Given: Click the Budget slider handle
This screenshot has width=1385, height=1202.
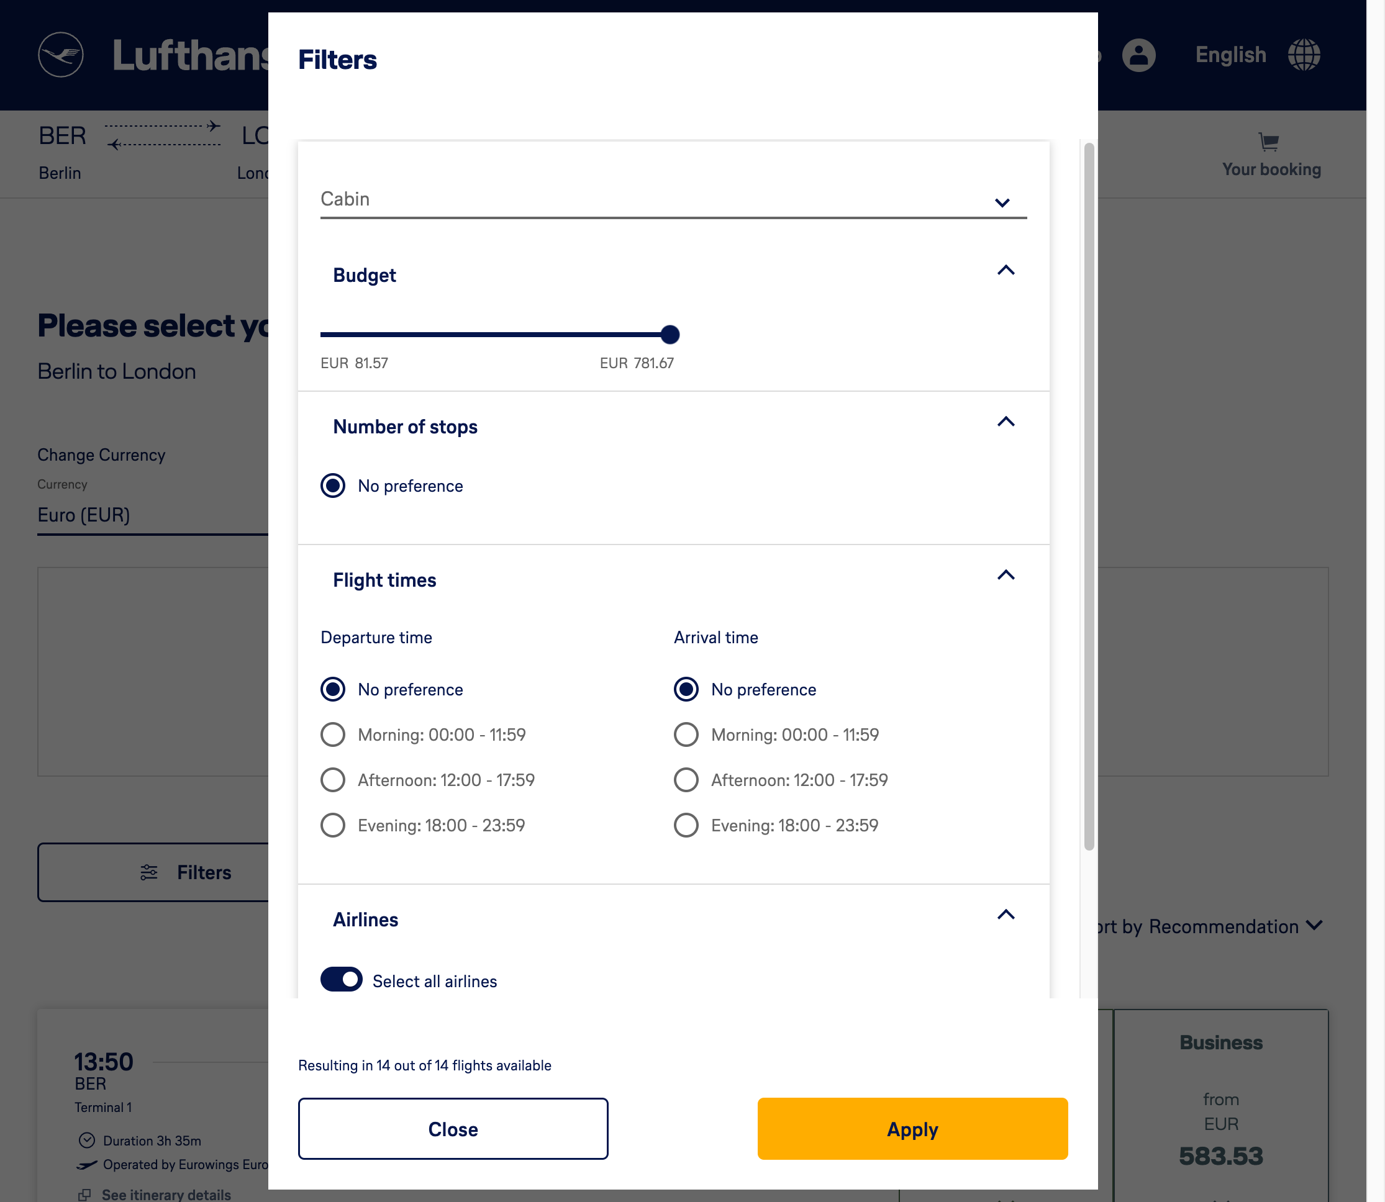Looking at the screenshot, I should pyautogui.click(x=670, y=334).
